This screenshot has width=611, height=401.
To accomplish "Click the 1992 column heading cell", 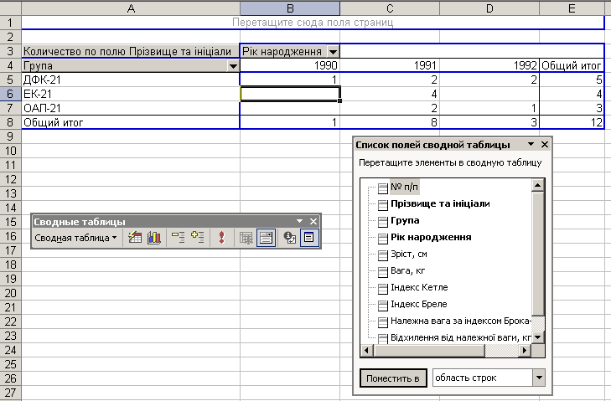I will 489,65.
